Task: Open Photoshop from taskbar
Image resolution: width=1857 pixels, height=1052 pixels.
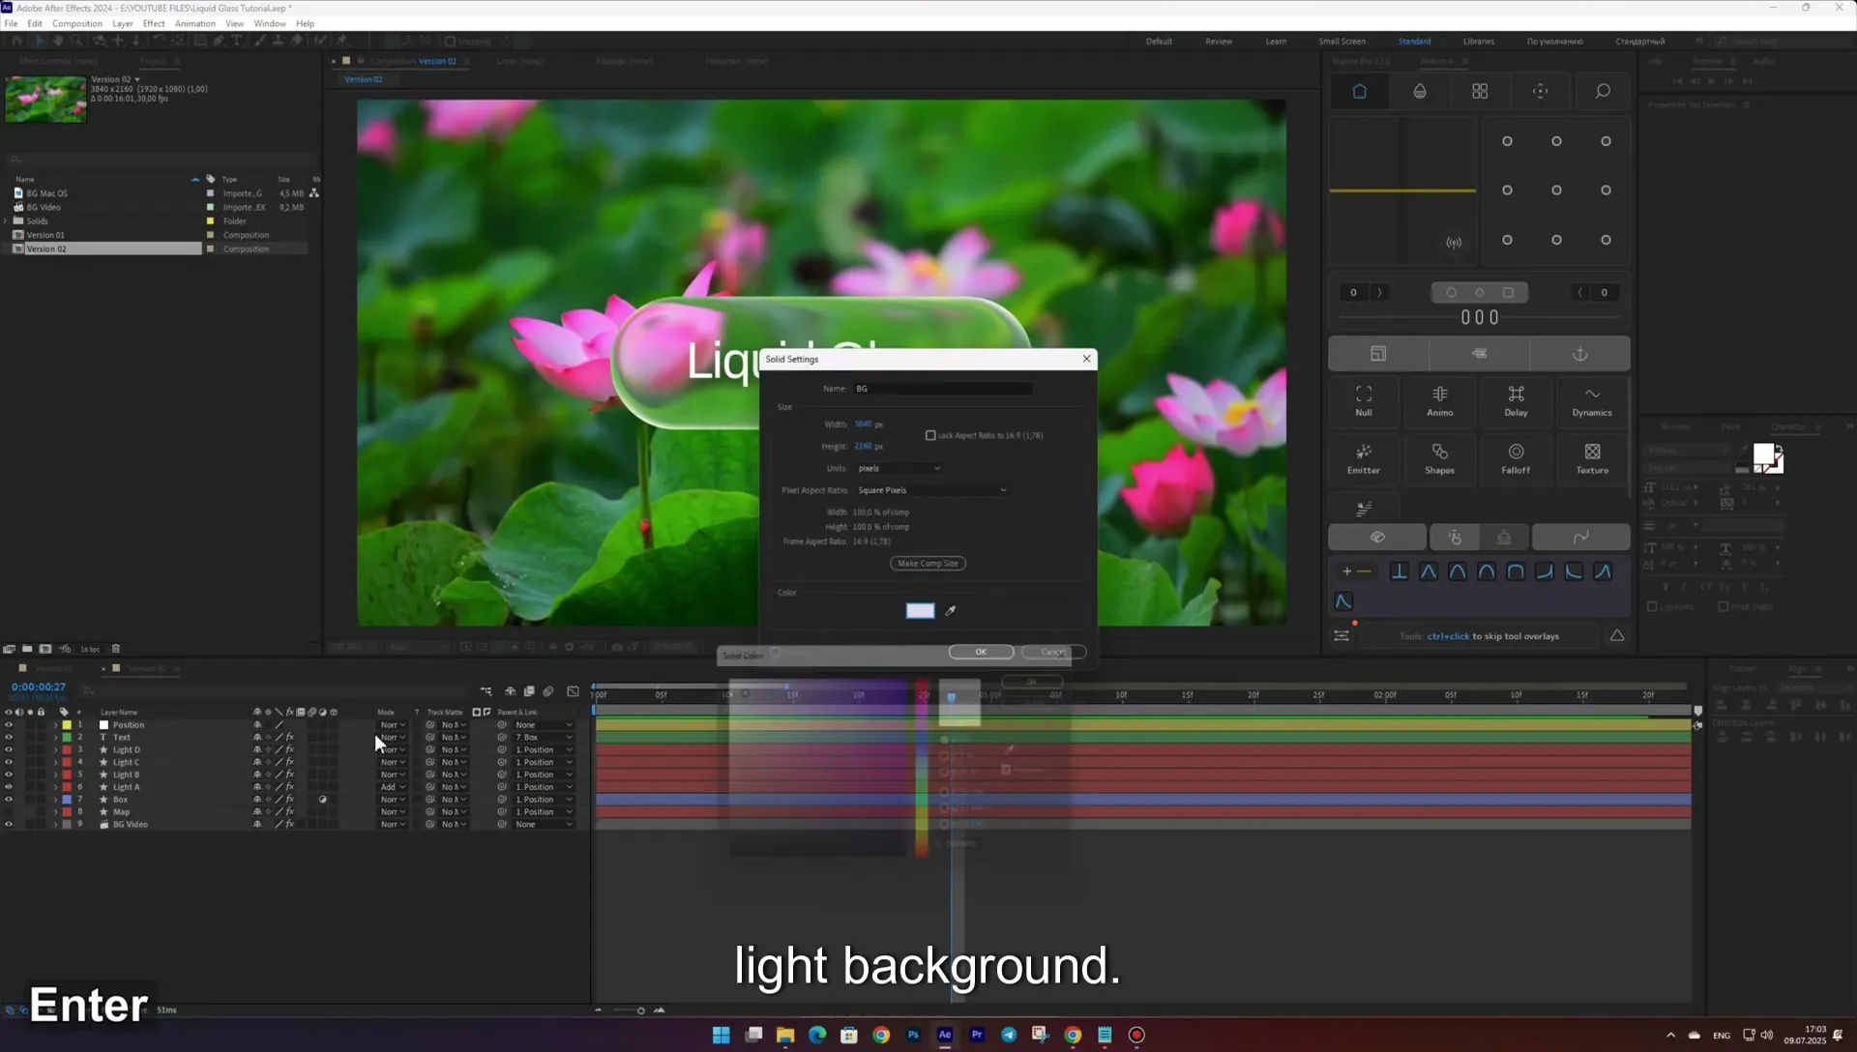Action: 913,1035
